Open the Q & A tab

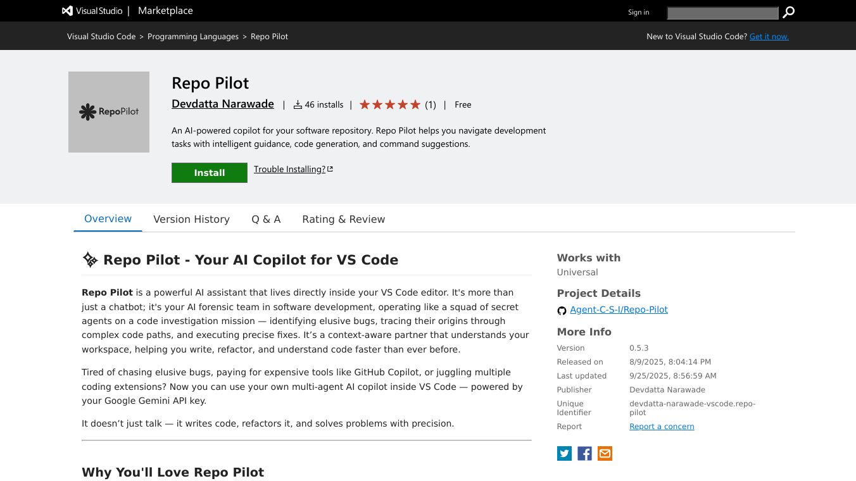click(266, 219)
